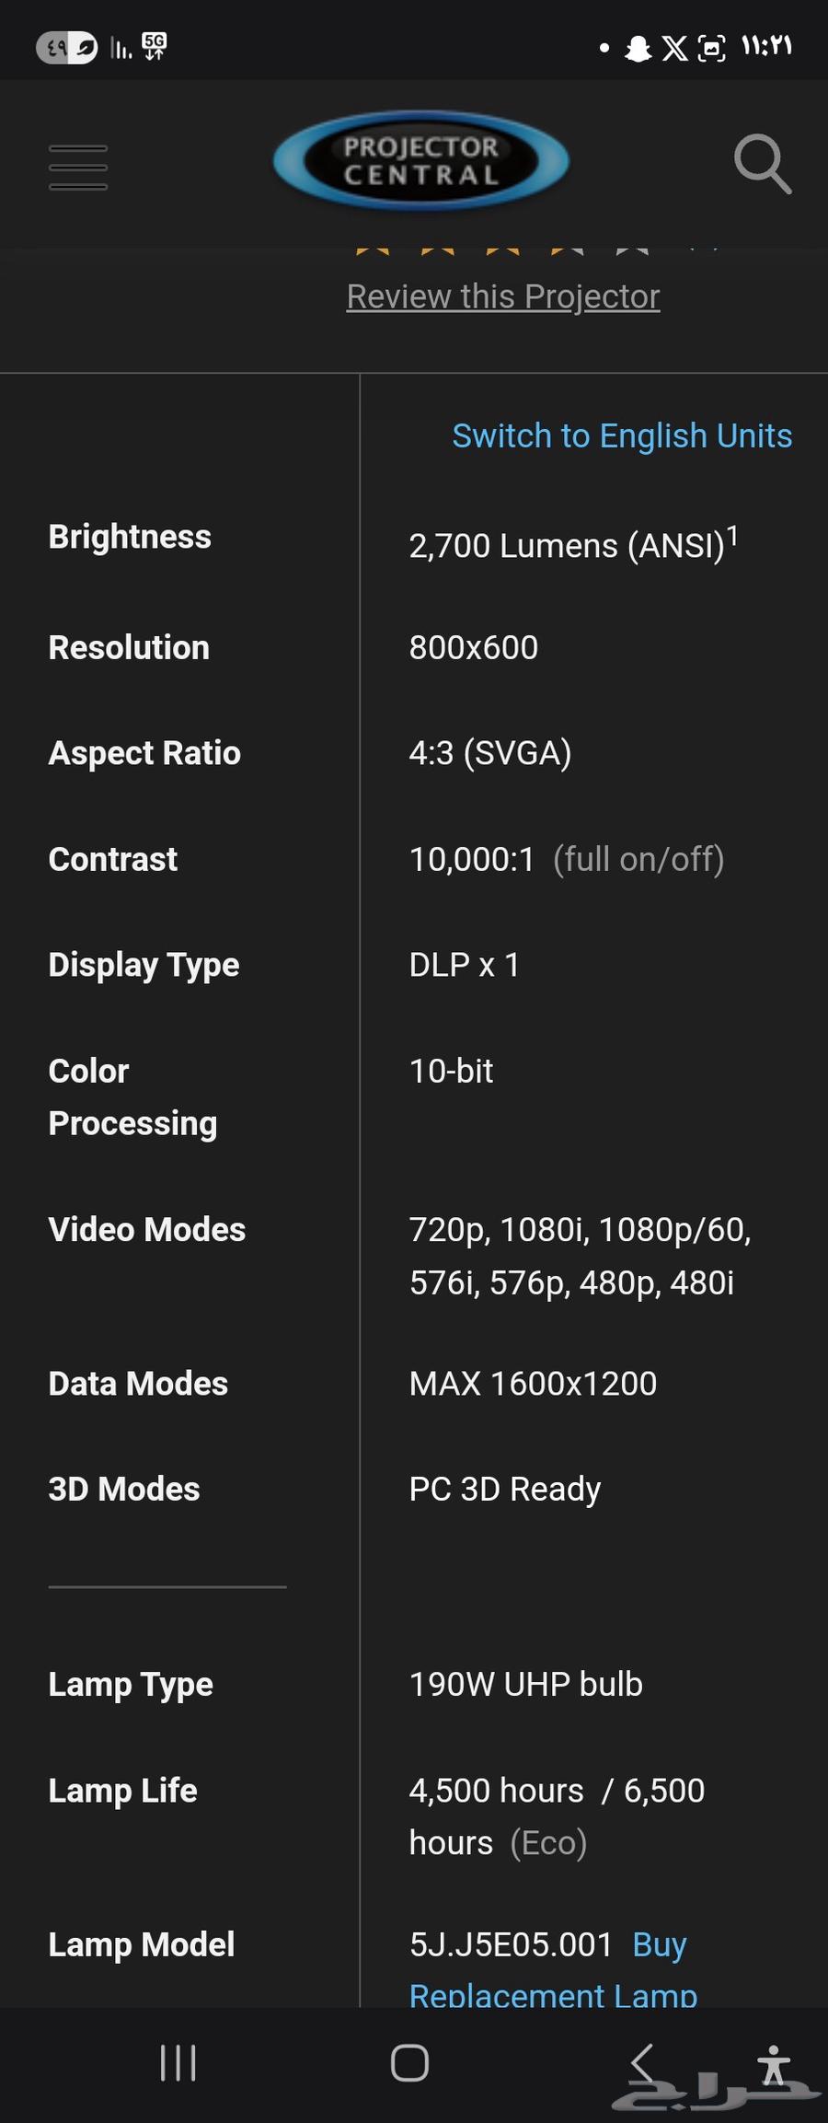Open the Review this Projector link
Image resolution: width=828 pixels, height=2123 pixels.
[x=503, y=296]
